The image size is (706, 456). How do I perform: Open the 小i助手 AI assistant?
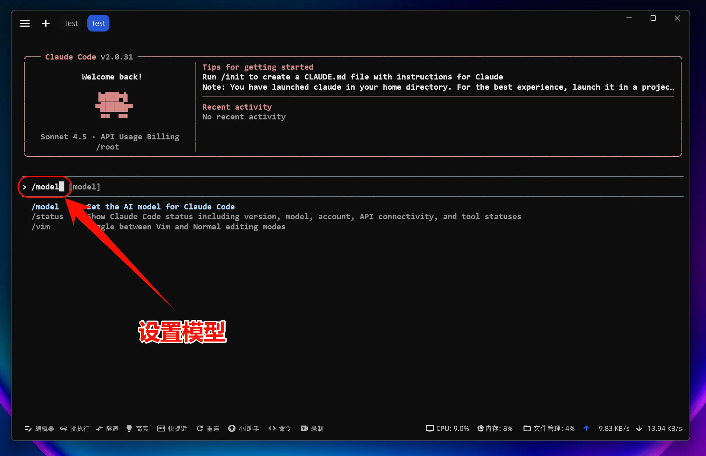point(243,428)
